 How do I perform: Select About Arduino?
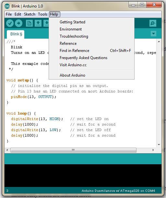pos(91,75)
